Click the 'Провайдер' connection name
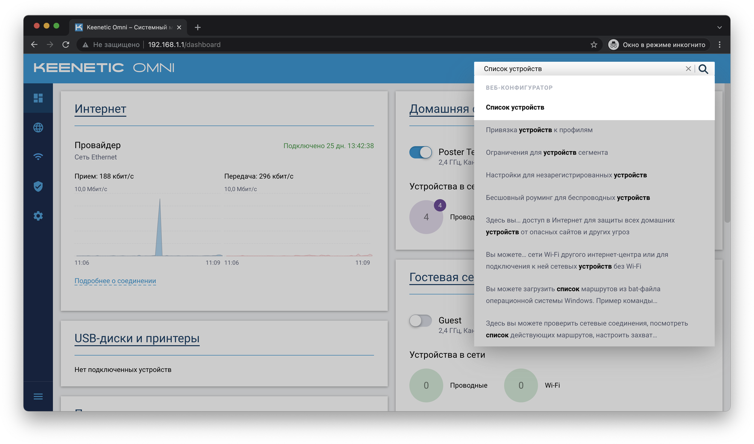 pyautogui.click(x=98, y=145)
